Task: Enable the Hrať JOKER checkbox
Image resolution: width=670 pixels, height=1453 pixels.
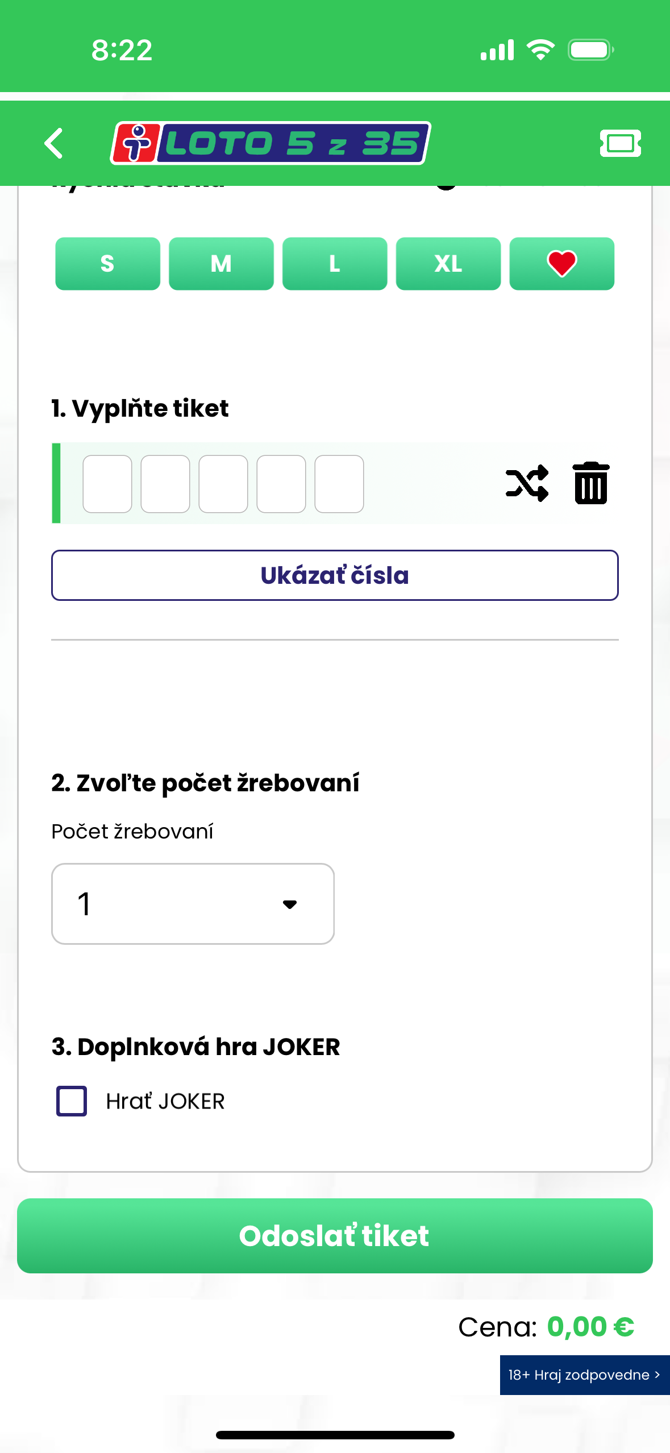Action: click(x=72, y=1101)
